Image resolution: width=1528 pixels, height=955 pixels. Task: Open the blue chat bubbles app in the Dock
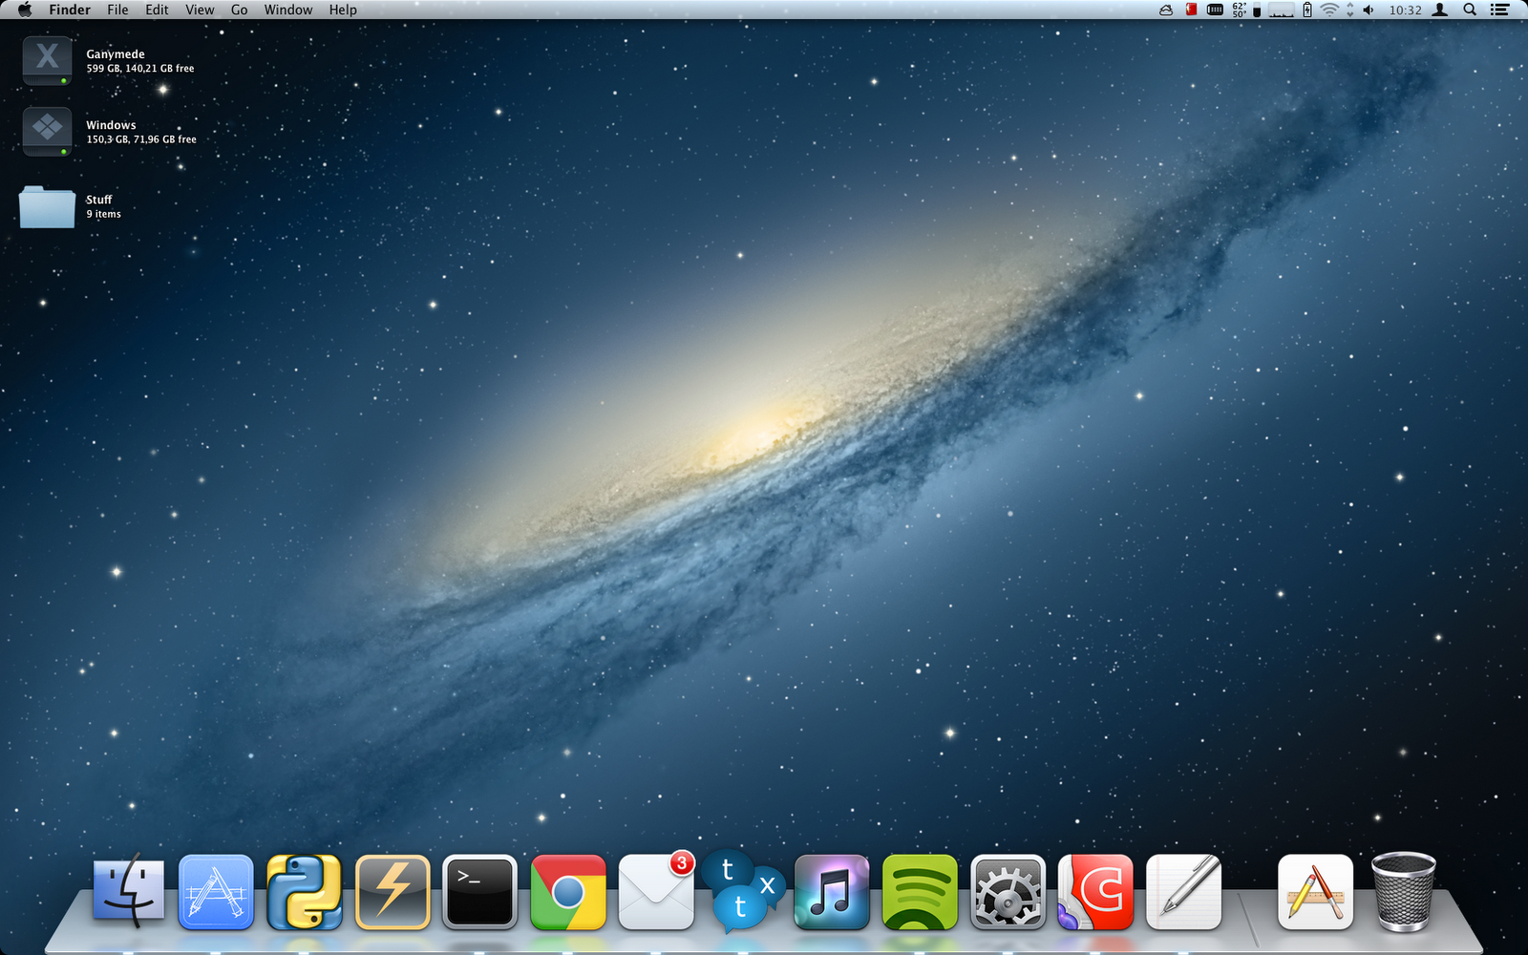point(744,890)
